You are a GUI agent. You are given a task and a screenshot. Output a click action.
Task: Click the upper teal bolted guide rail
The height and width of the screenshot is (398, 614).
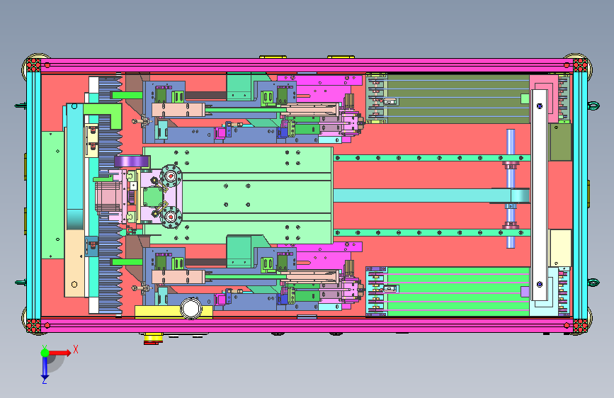tap(432, 158)
